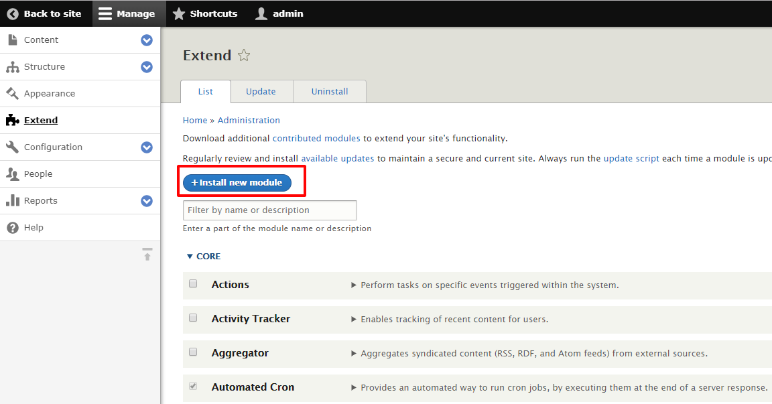
Task: Click the module filter text field
Action: 270,210
